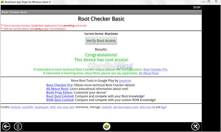
Task: Open sdx-developers.com credits link
Action: [x=126, y=107]
